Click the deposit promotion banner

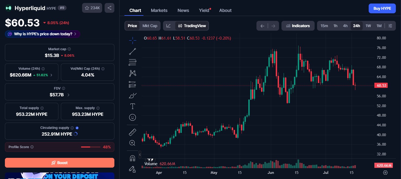pos(59,176)
